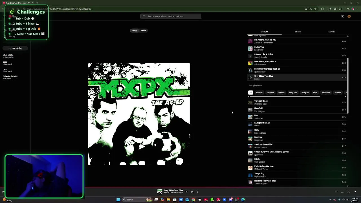Select the Rock filter chip

tap(315, 92)
